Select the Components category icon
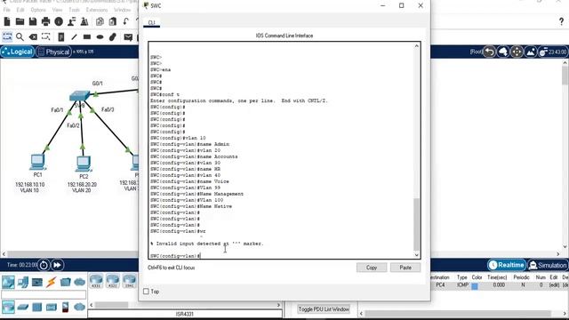569x320 pixels. point(37,282)
